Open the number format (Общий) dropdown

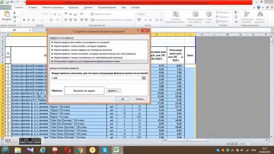click(162, 14)
